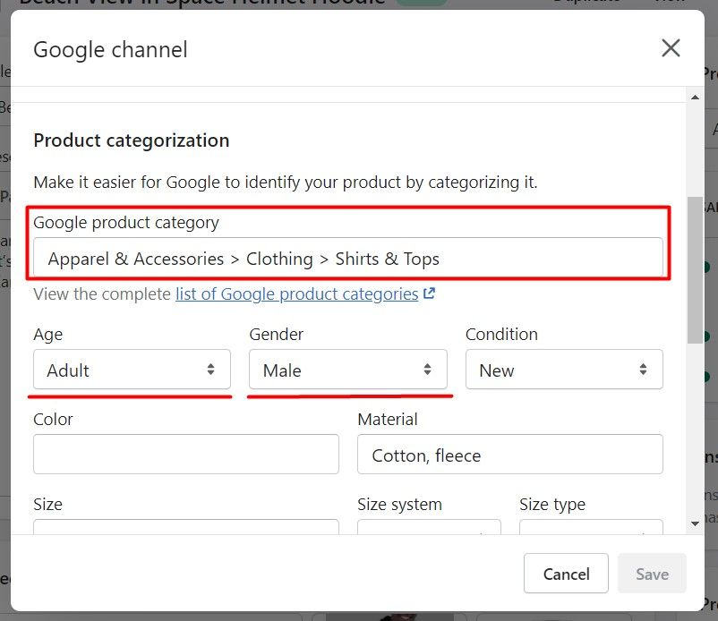Image resolution: width=718 pixels, height=621 pixels.
Task: Click the Size type label
Action: click(552, 505)
